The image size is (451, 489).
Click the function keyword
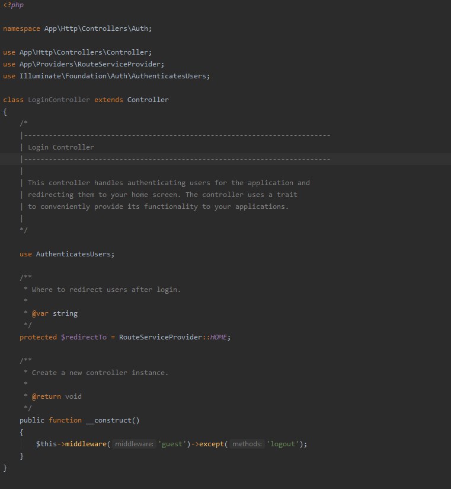pos(65,420)
